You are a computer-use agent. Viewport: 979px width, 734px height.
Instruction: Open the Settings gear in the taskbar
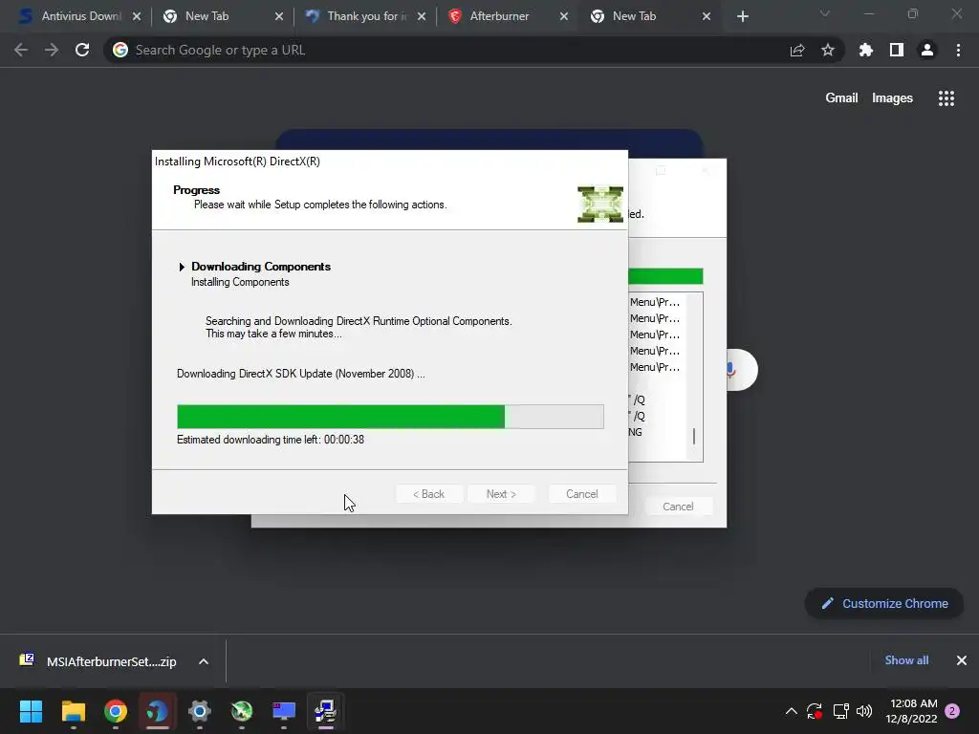[x=200, y=711]
